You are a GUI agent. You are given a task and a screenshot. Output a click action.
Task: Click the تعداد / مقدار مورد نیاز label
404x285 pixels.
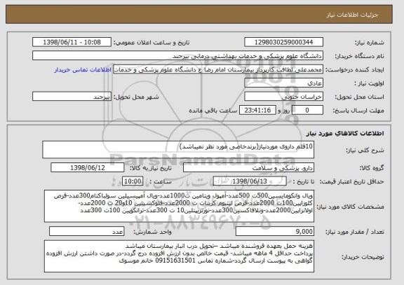(355, 232)
